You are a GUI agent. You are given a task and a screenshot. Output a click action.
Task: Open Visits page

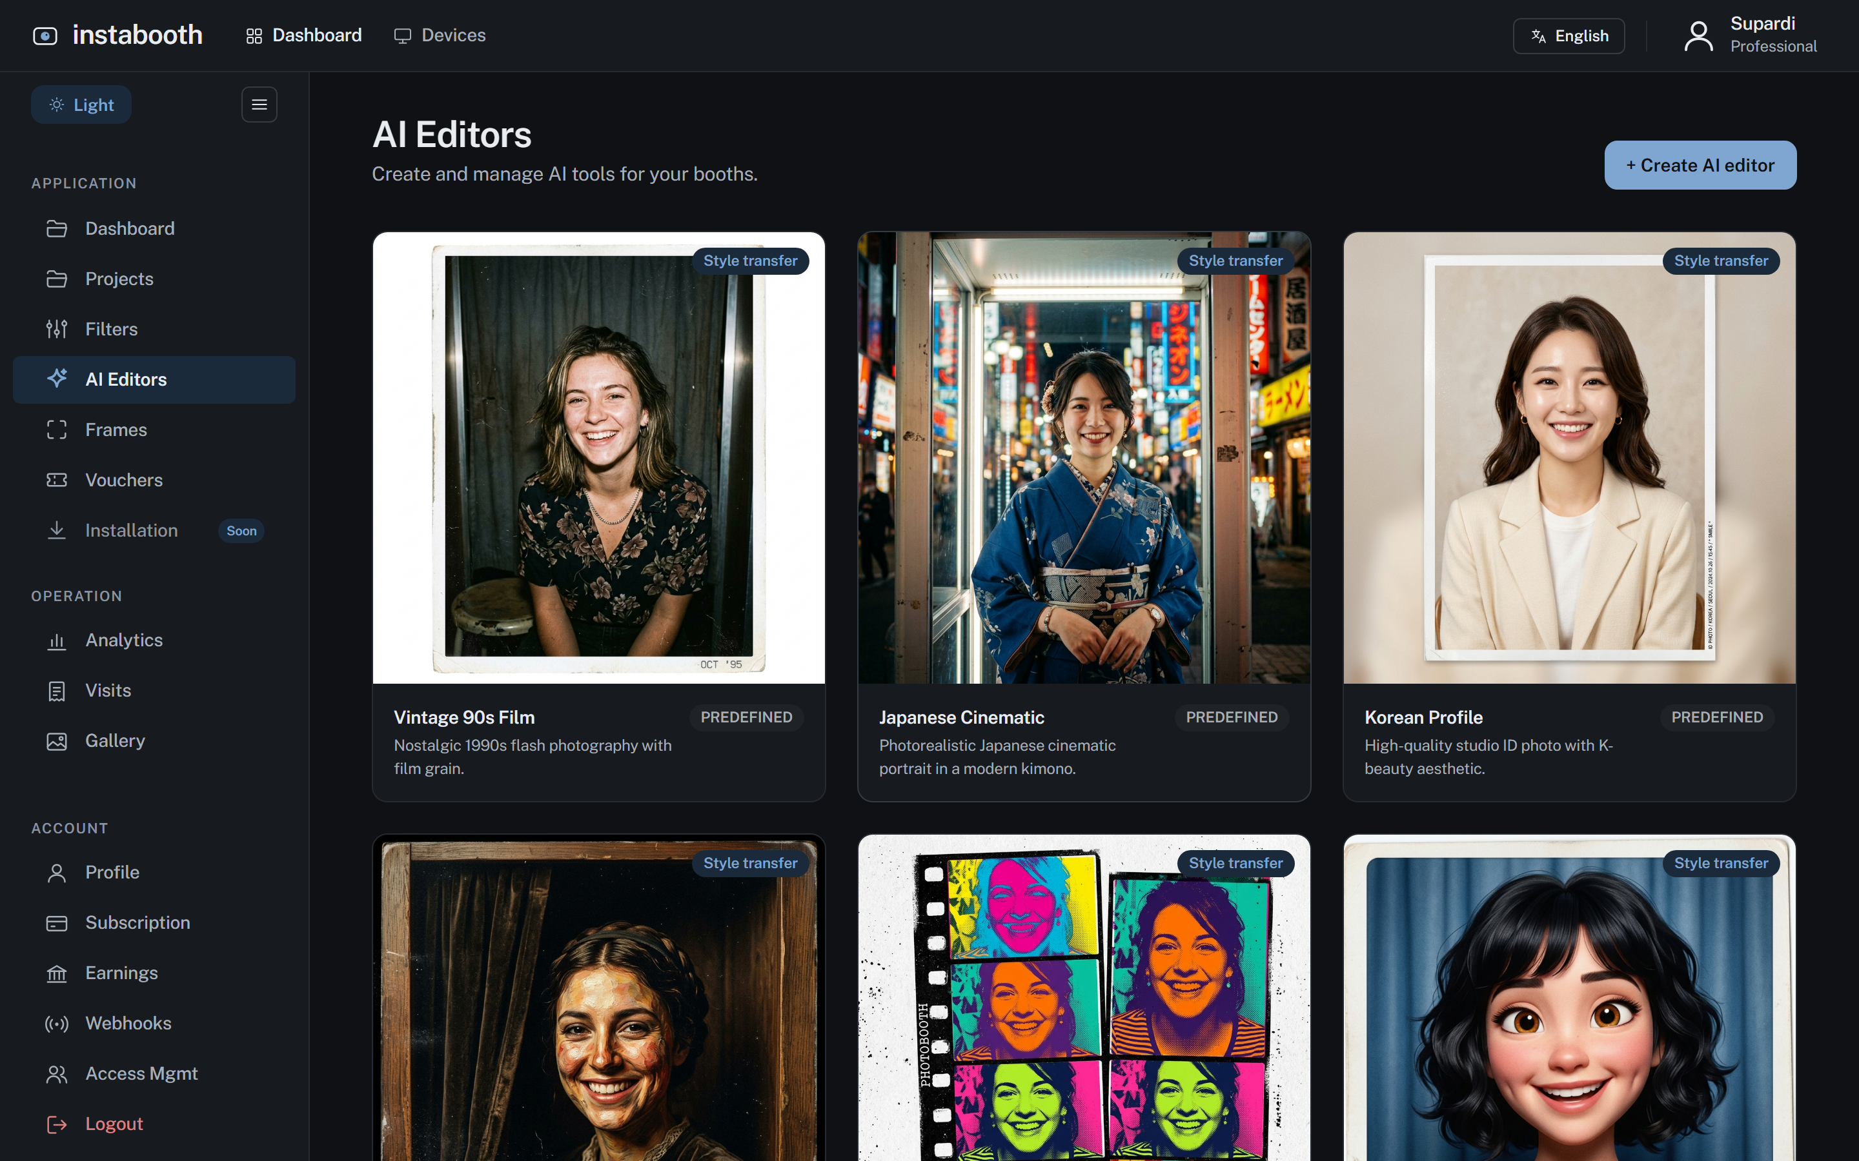(x=154, y=690)
